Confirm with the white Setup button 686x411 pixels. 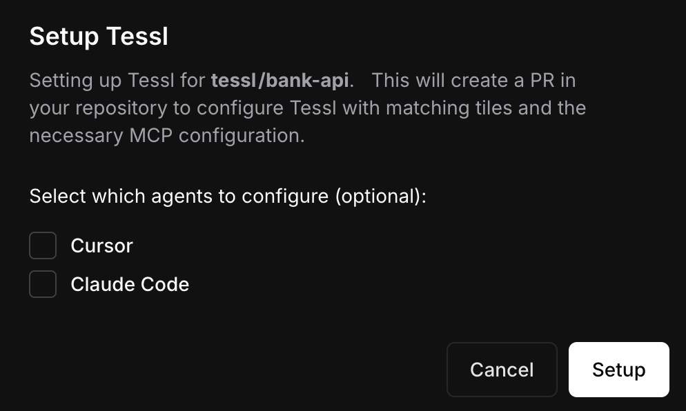[618, 370]
